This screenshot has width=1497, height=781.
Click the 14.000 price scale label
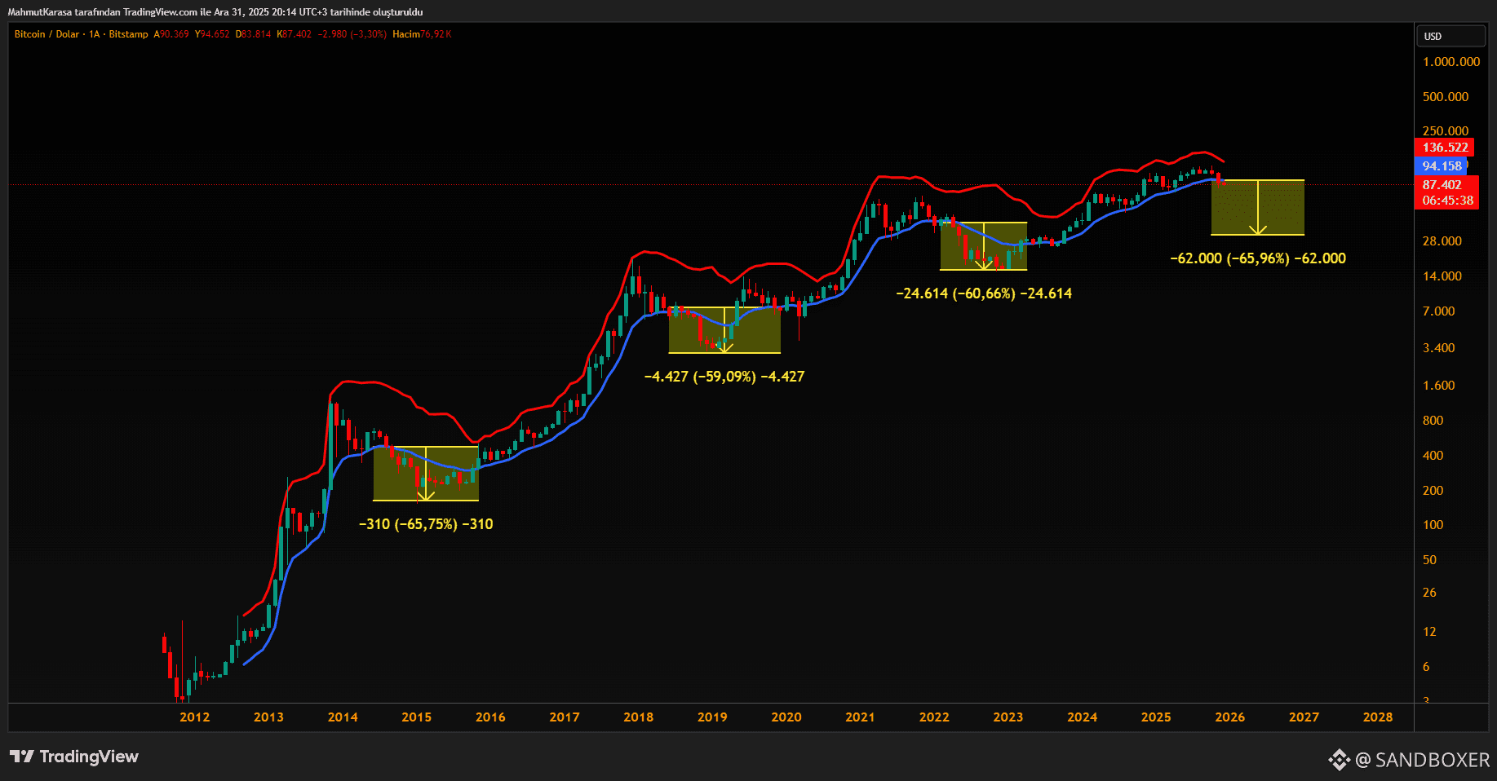click(x=1442, y=276)
